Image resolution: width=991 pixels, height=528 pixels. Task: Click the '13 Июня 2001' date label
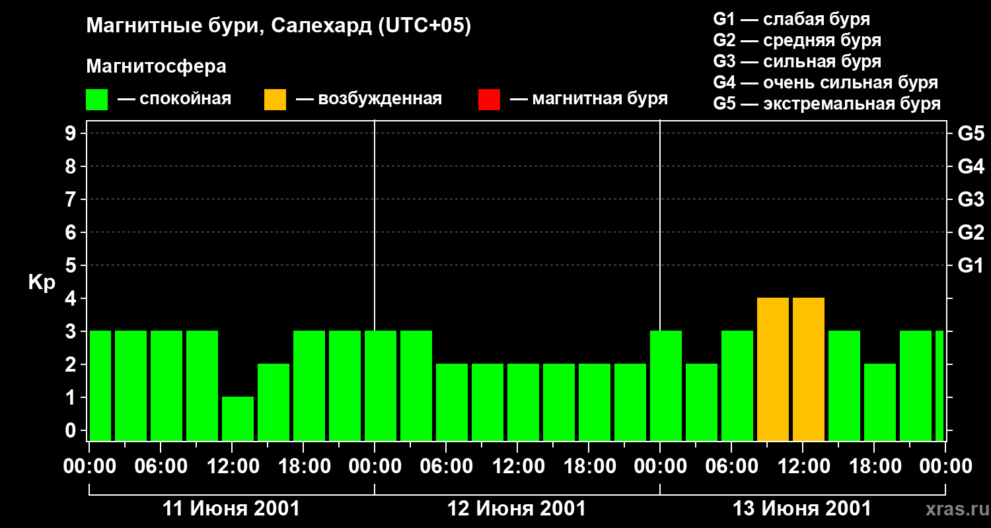pos(802,509)
